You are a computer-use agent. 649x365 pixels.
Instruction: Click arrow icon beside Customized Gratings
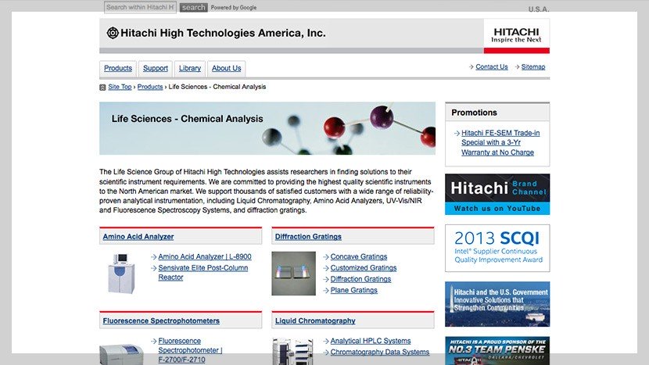[326, 268]
